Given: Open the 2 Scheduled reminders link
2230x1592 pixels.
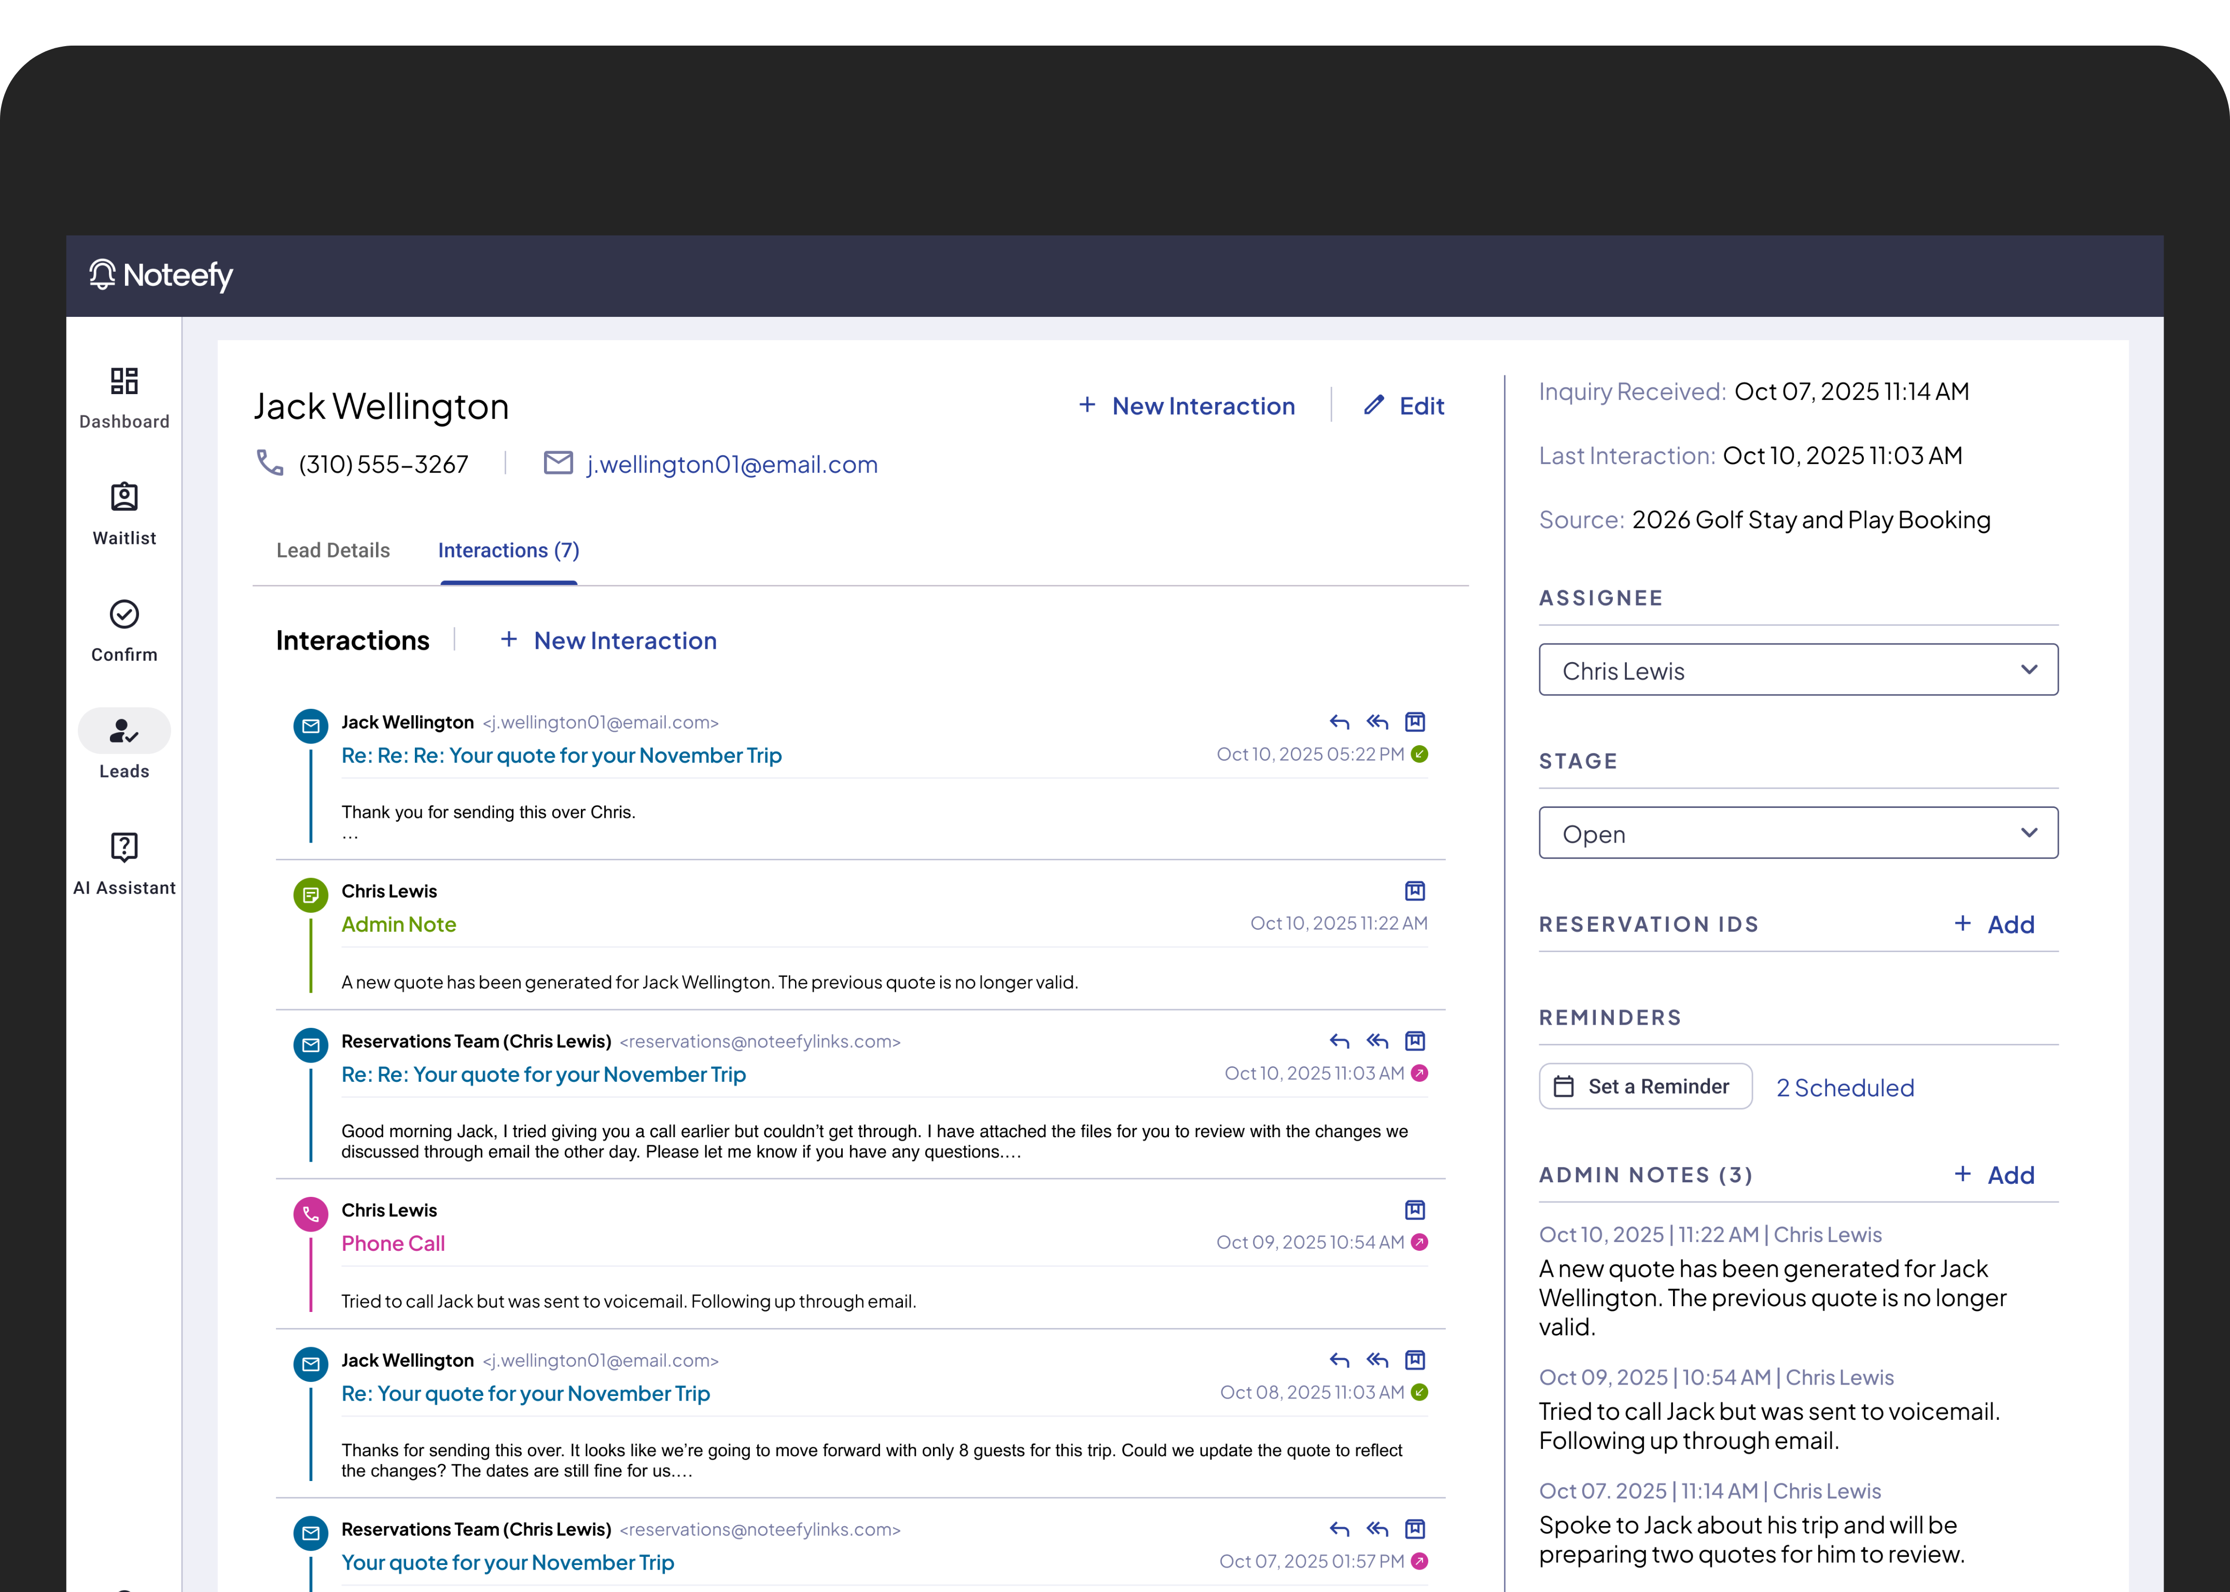Looking at the screenshot, I should click(1845, 1088).
